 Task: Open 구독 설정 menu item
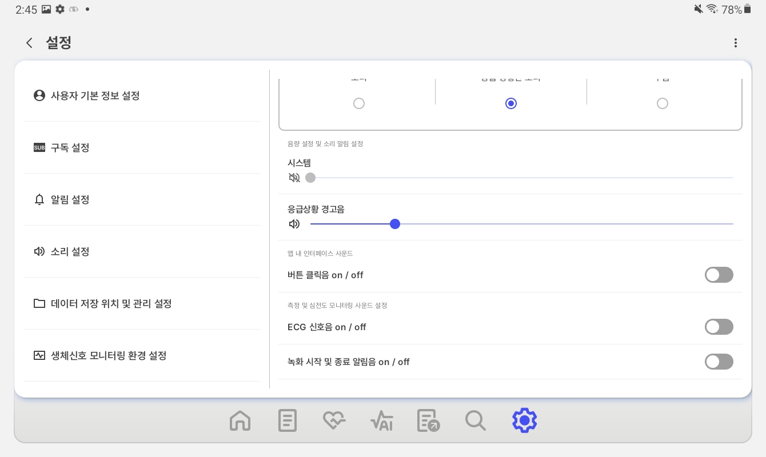pyautogui.click(x=142, y=147)
